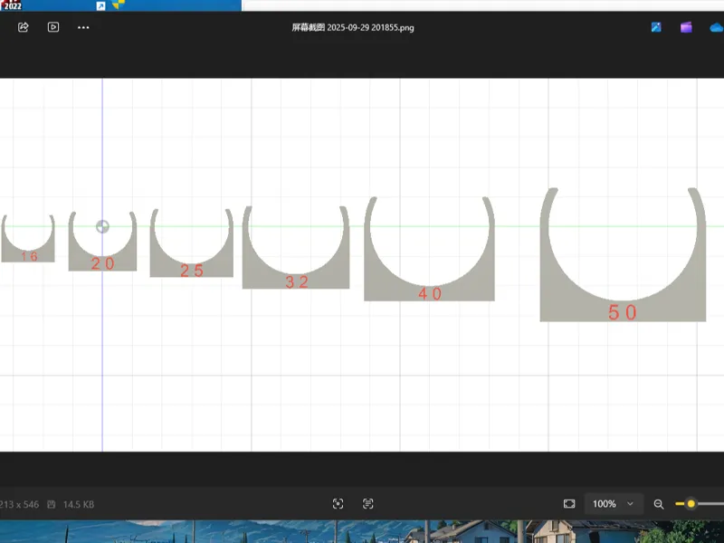
Task: Click the file name title 201855.png
Action: pyautogui.click(x=353, y=28)
